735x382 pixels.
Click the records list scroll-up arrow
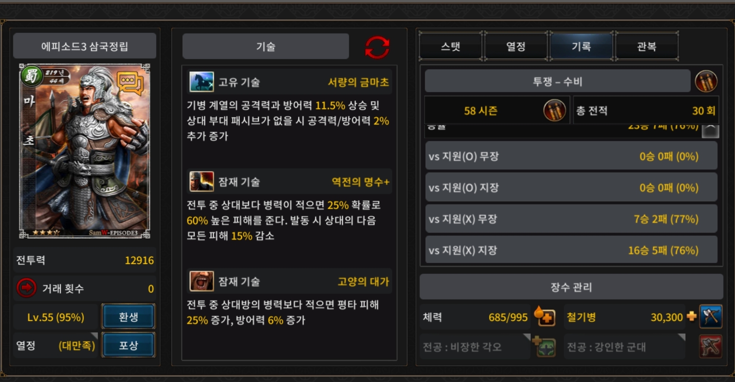click(x=710, y=131)
